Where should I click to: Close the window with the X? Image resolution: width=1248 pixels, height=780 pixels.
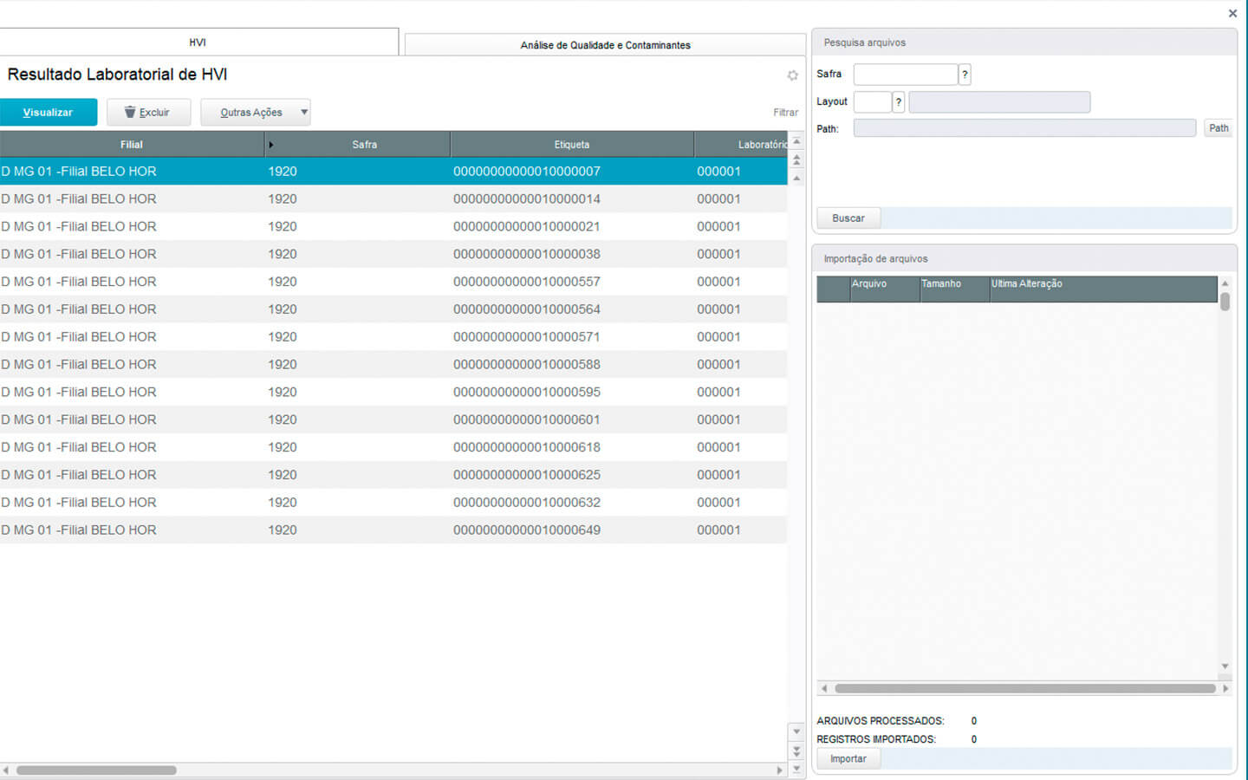[1232, 13]
